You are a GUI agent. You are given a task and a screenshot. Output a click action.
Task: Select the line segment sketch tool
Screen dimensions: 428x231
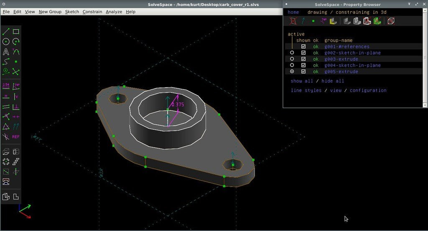click(6, 32)
